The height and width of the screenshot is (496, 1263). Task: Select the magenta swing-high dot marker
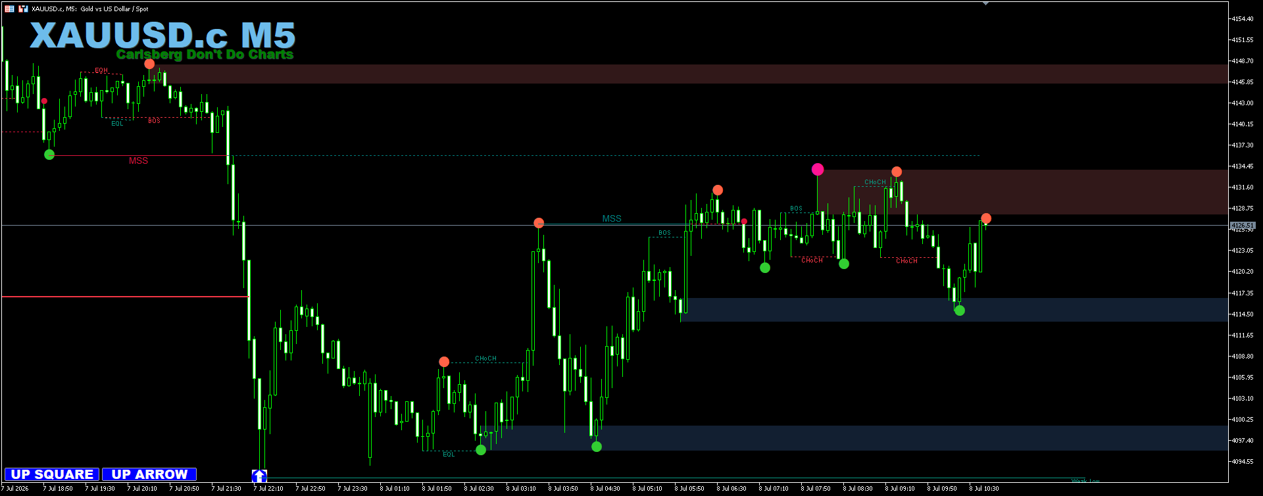point(818,169)
